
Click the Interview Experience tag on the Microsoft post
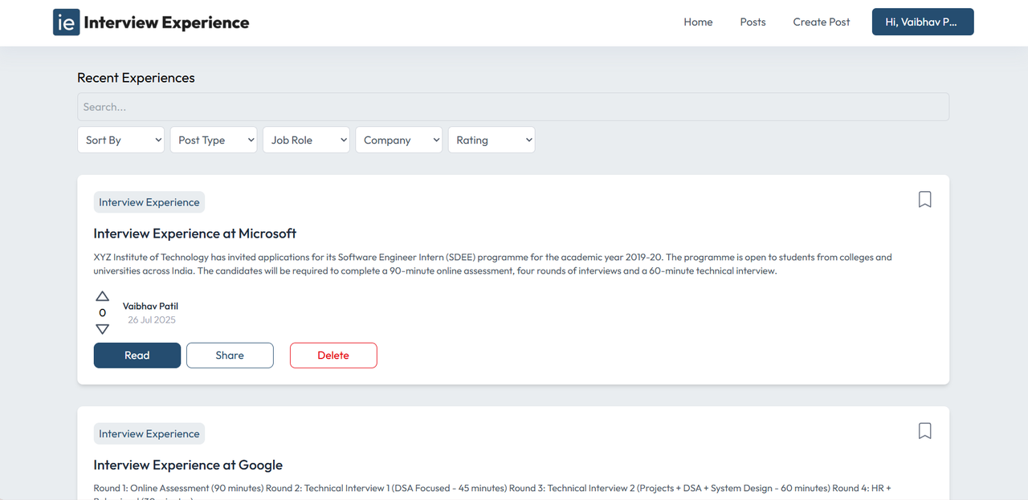point(149,202)
